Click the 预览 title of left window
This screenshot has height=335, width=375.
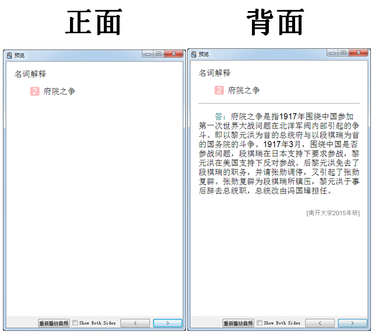coord(19,55)
